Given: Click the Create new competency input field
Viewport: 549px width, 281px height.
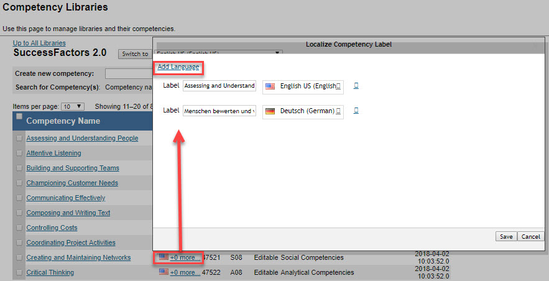Looking at the screenshot, I should pyautogui.click(x=129, y=73).
